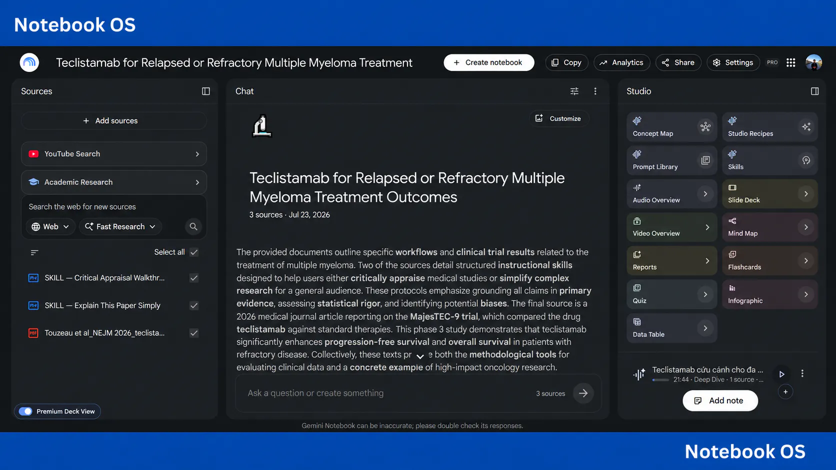Collapse the Studio panel icon
Viewport: 836px width, 470px height.
pos(814,91)
